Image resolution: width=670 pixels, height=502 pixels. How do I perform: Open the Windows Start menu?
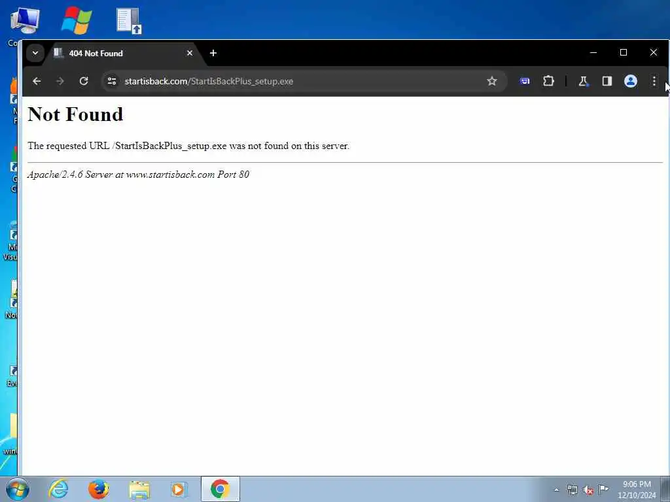[18, 489]
